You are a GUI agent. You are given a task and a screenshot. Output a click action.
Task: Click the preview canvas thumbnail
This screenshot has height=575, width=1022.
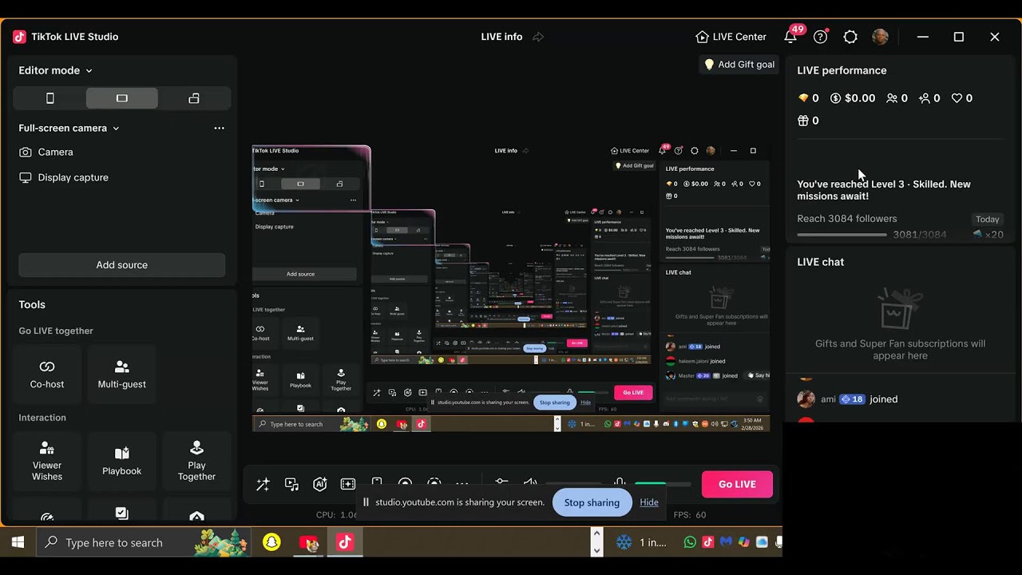pyautogui.click(x=511, y=287)
